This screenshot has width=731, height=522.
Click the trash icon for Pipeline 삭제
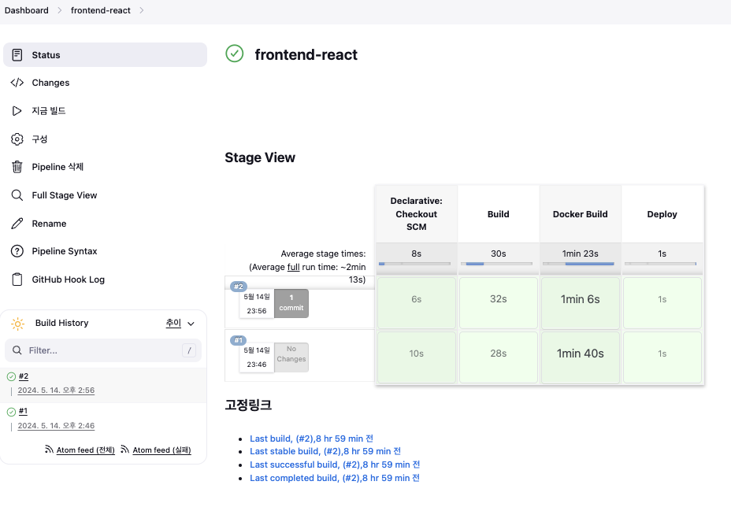(17, 167)
